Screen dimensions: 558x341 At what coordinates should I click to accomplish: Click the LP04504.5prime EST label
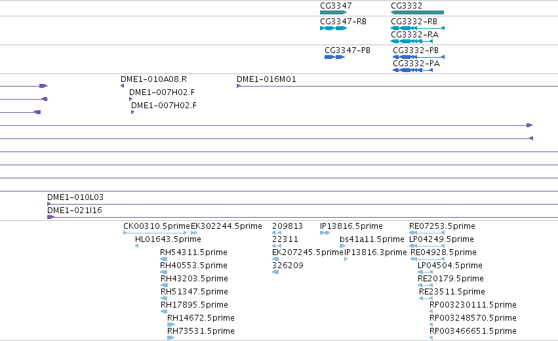point(450,265)
